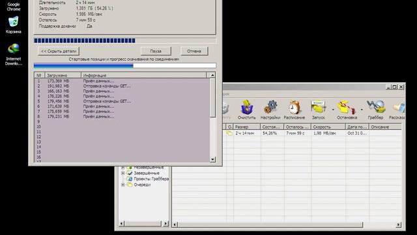
Task: Click download list left scroll arrow
Action: 175,225
